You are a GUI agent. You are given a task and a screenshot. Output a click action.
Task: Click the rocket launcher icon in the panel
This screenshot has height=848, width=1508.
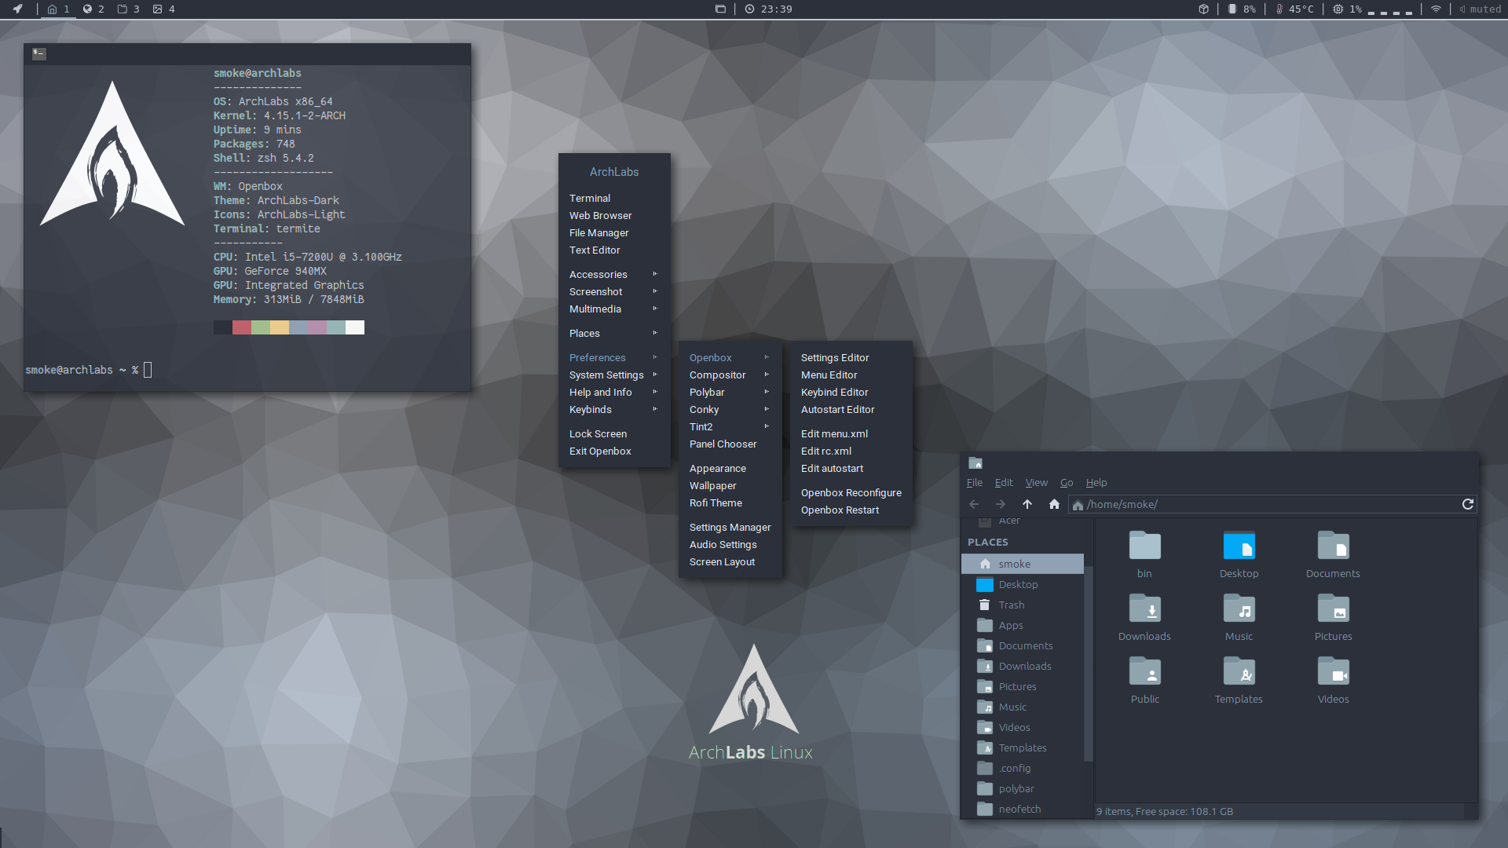[x=17, y=9]
